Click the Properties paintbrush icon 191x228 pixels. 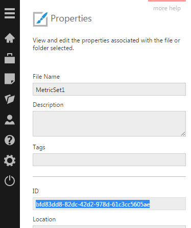tap(40, 19)
